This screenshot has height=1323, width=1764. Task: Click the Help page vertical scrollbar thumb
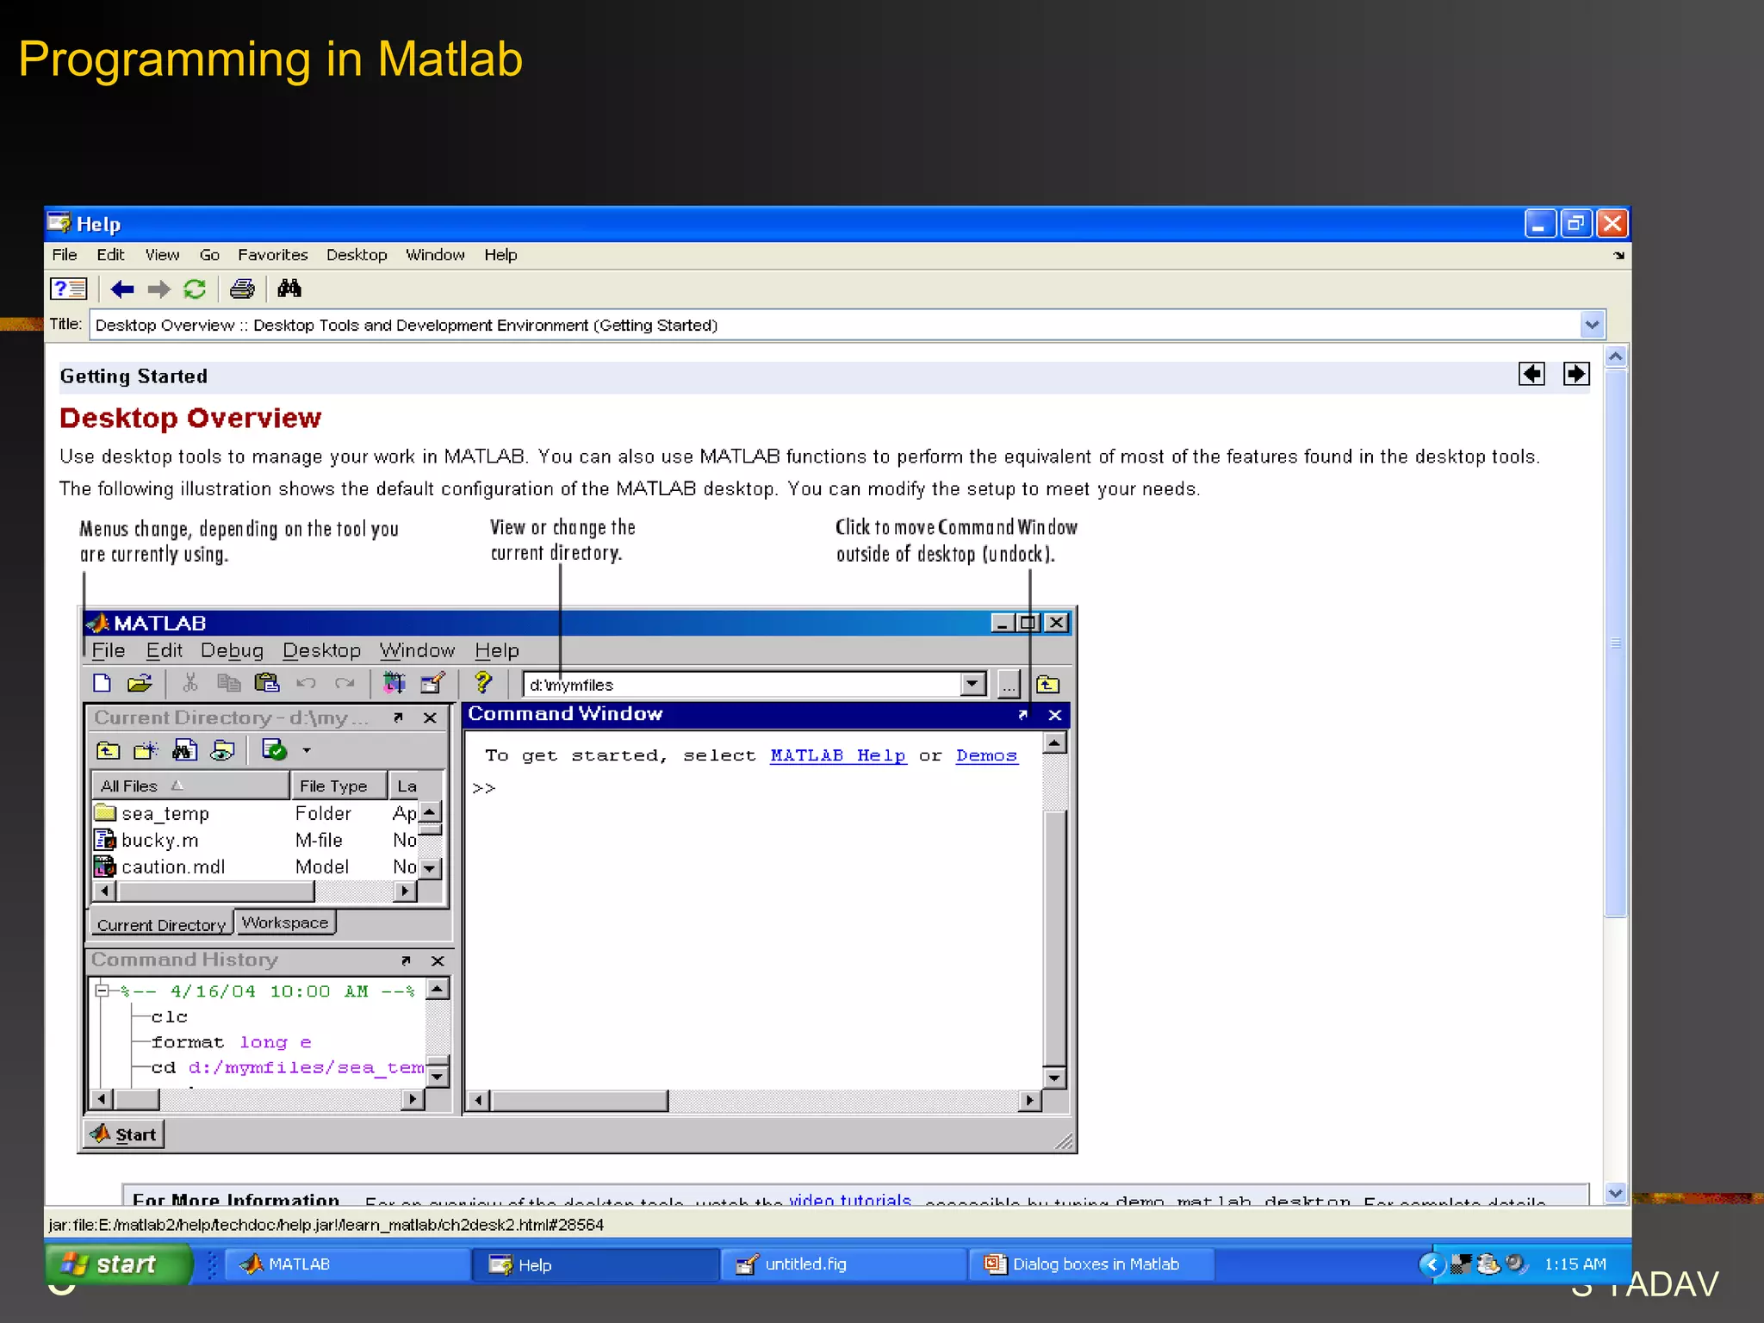coord(1615,643)
